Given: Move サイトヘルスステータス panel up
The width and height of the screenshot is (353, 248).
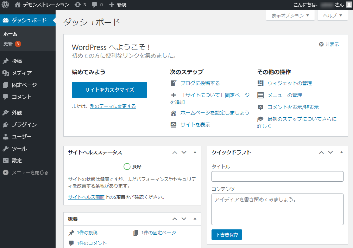Looking at the screenshot, I should [x=175, y=152].
